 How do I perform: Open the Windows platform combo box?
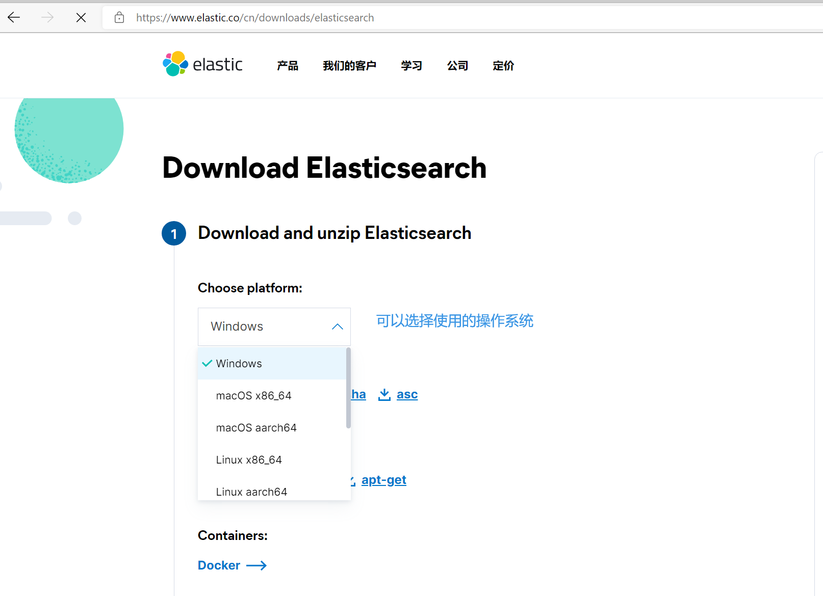point(274,327)
